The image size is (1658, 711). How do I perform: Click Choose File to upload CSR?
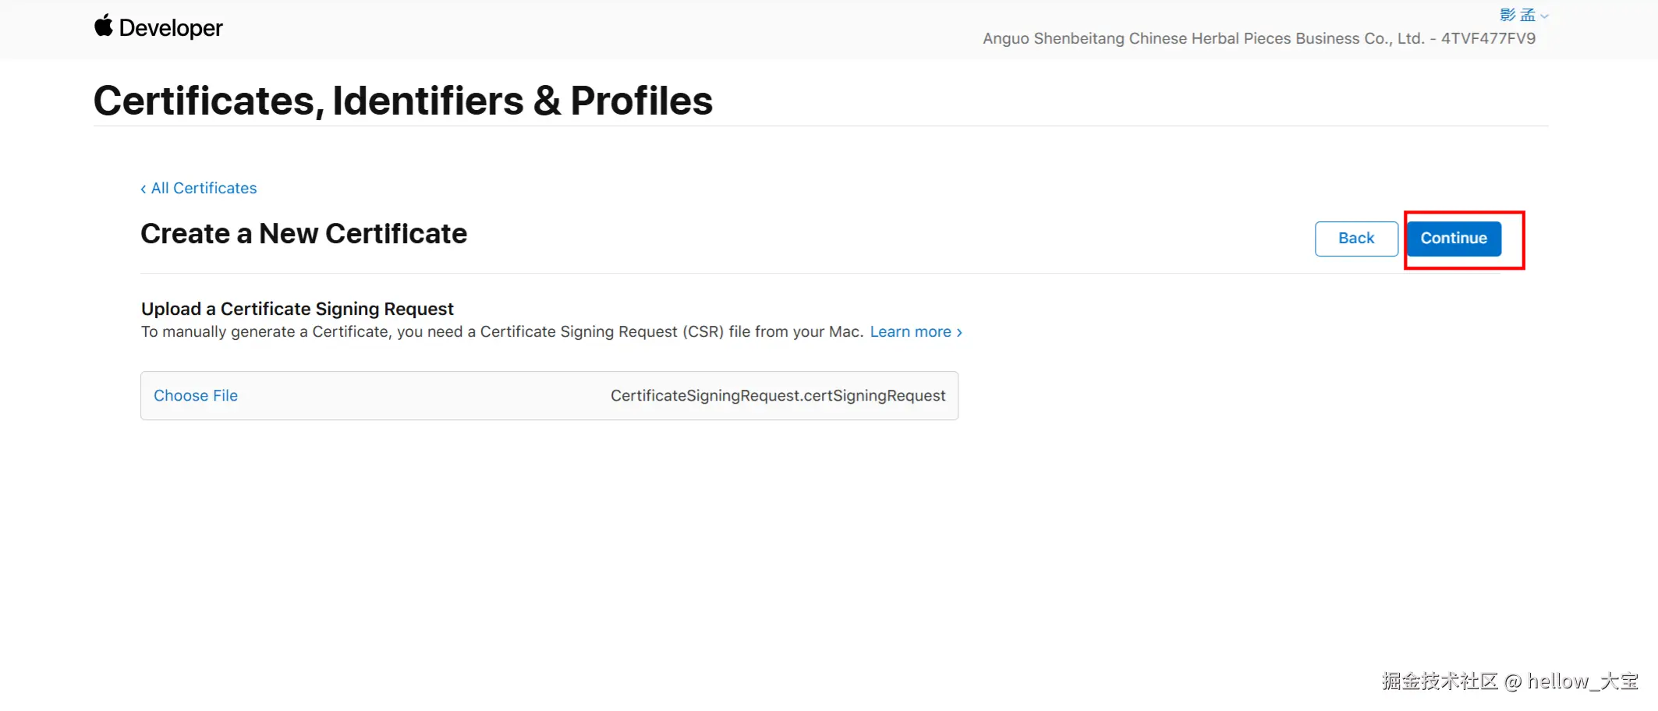pos(196,395)
